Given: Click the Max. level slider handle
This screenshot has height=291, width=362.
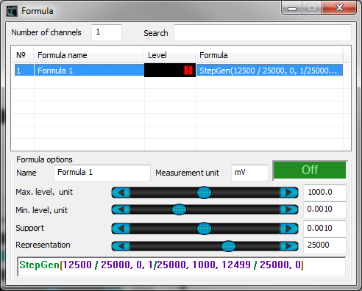Looking at the screenshot, I should click(x=204, y=193).
